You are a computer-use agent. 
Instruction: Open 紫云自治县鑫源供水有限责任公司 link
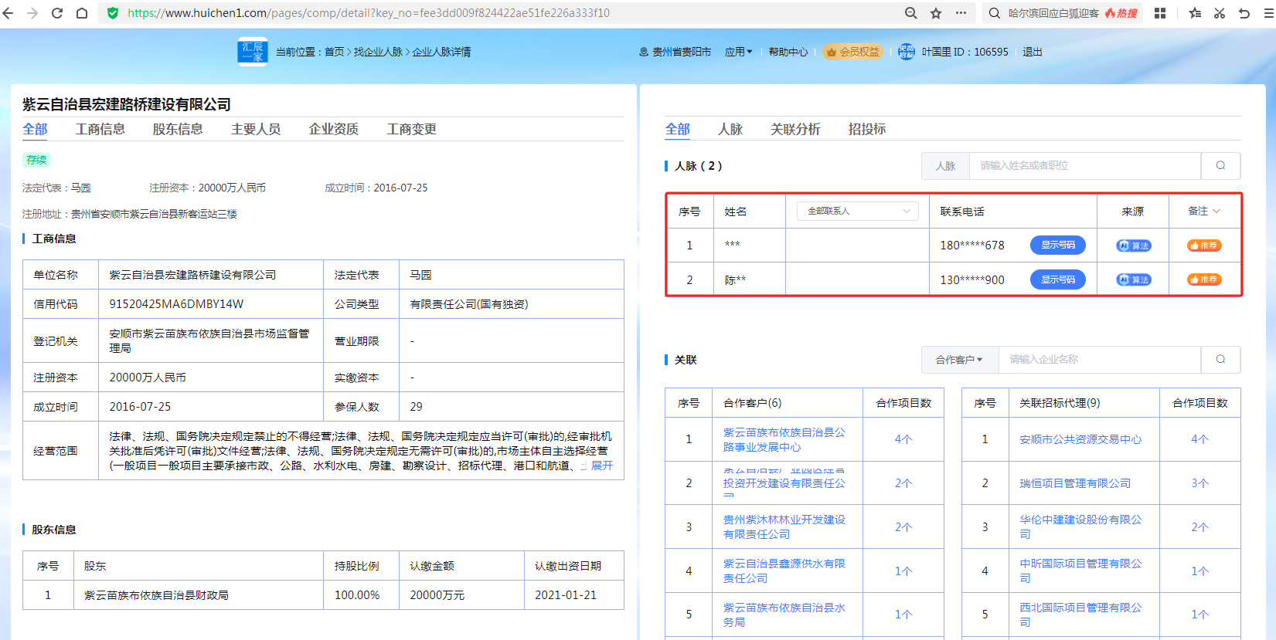click(x=784, y=571)
